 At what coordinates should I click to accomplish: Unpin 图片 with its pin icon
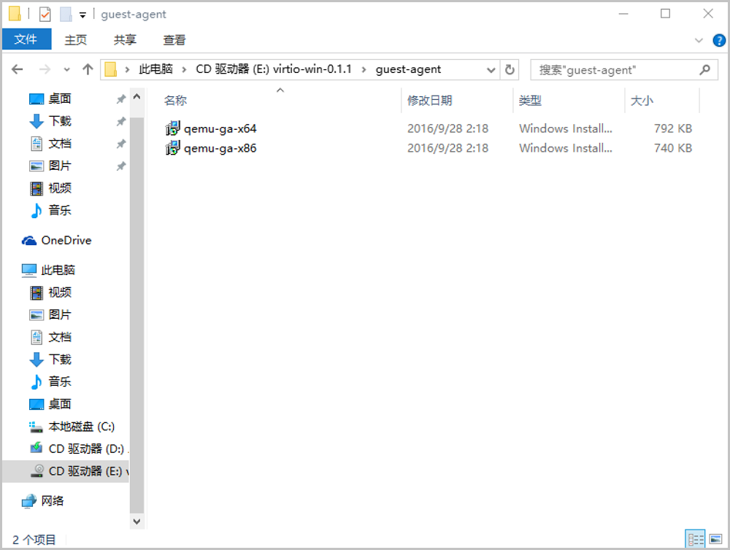pyautogui.click(x=121, y=166)
